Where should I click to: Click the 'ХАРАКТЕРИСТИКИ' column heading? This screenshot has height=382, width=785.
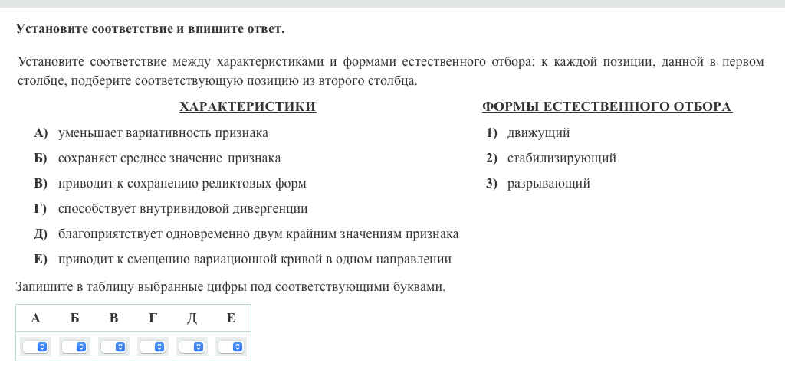pyautogui.click(x=247, y=107)
